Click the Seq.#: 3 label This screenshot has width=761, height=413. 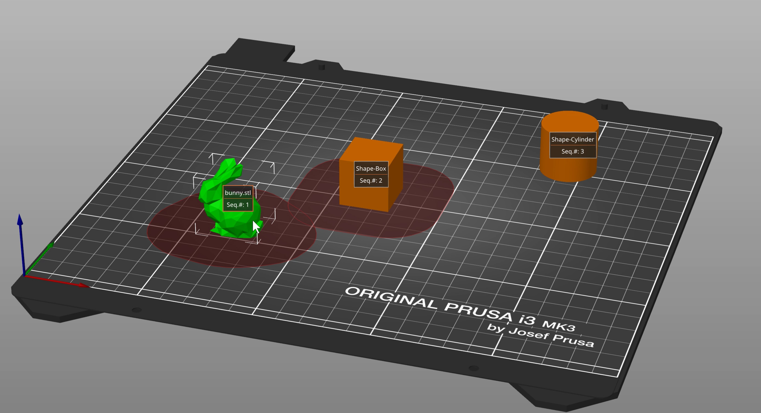point(573,151)
